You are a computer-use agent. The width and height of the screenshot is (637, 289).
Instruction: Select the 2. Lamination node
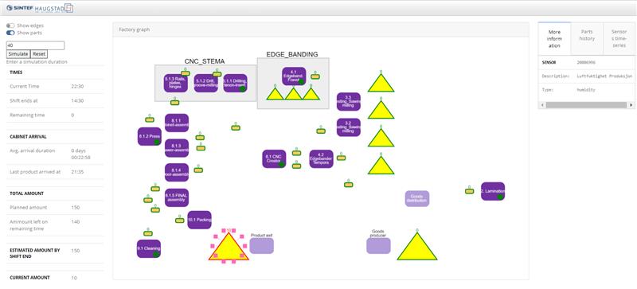[x=493, y=191]
